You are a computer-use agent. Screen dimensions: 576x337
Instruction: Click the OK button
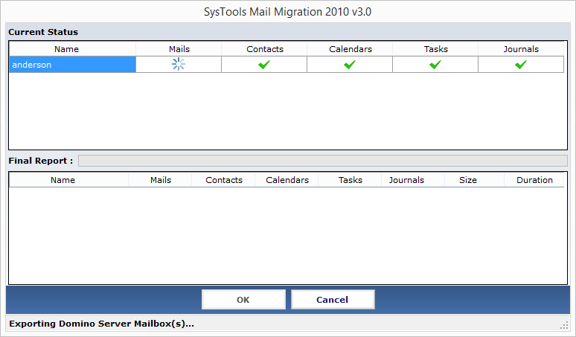tap(243, 300)
